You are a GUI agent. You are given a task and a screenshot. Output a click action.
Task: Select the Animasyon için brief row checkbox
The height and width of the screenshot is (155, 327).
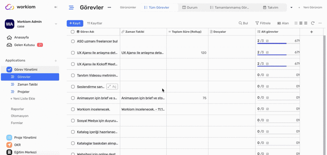(x=73, y=98)
